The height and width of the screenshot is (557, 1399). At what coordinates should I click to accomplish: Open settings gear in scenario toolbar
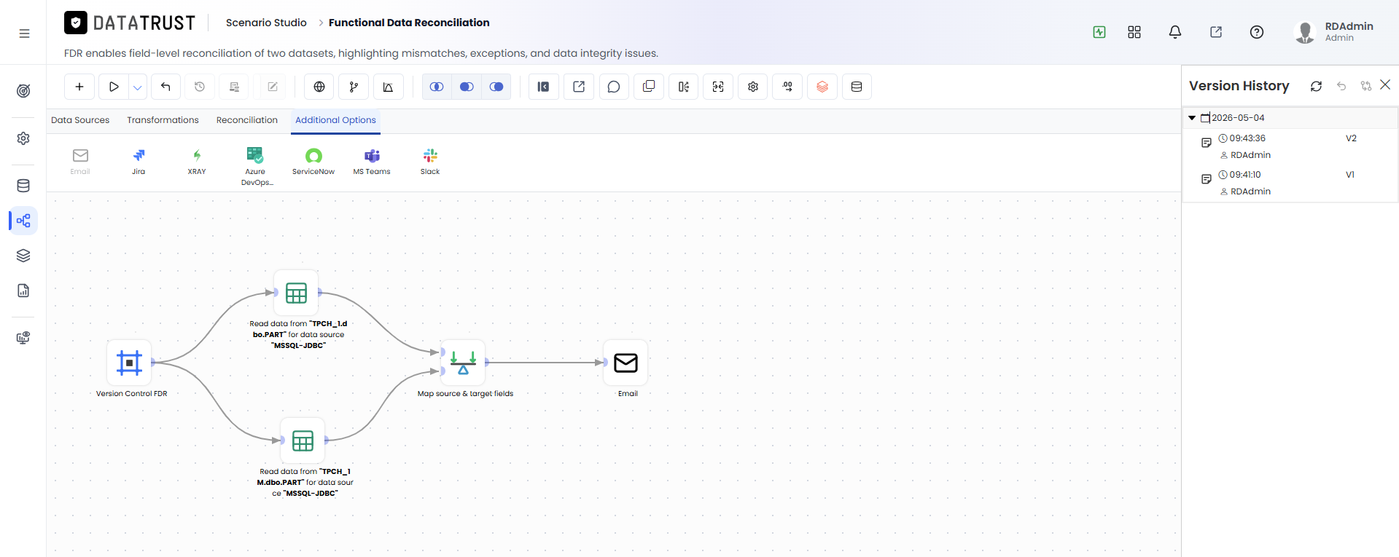coord(753,87)
